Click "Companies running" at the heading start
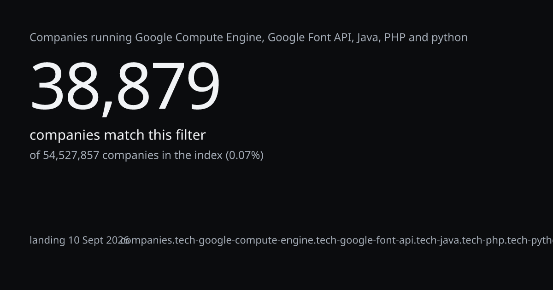 pyautogui.click(x=81, y=38)
